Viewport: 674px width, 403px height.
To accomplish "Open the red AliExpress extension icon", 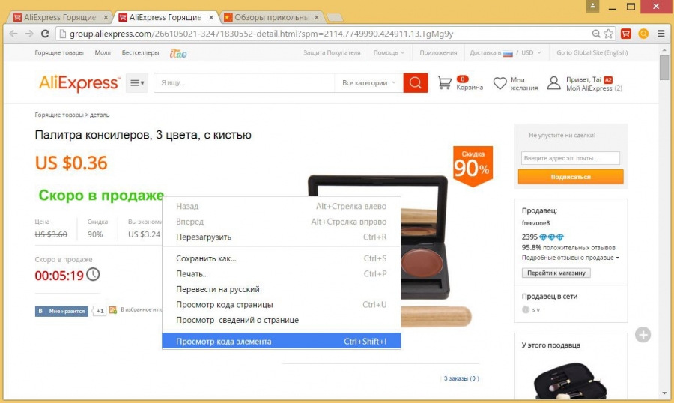I will pos(626,34).
